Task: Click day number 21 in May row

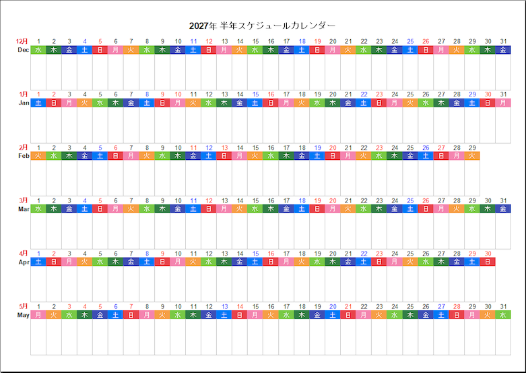Action: coord(348,306)
